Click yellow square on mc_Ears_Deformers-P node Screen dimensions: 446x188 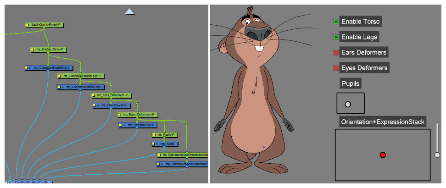(x=94, y=95)
